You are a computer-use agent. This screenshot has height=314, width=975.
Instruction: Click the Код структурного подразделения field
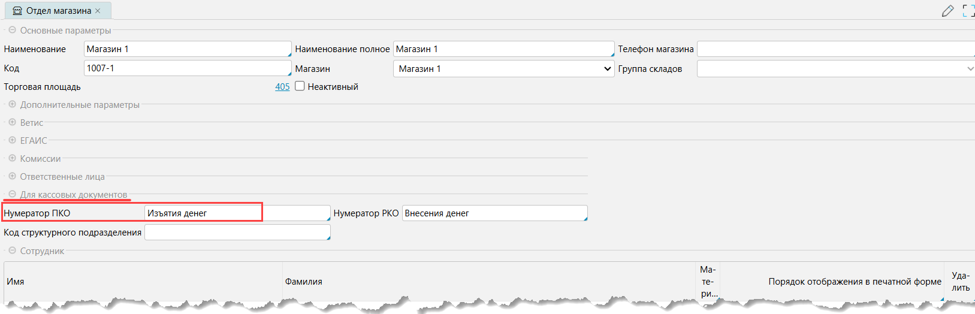(x=237, y=233)
